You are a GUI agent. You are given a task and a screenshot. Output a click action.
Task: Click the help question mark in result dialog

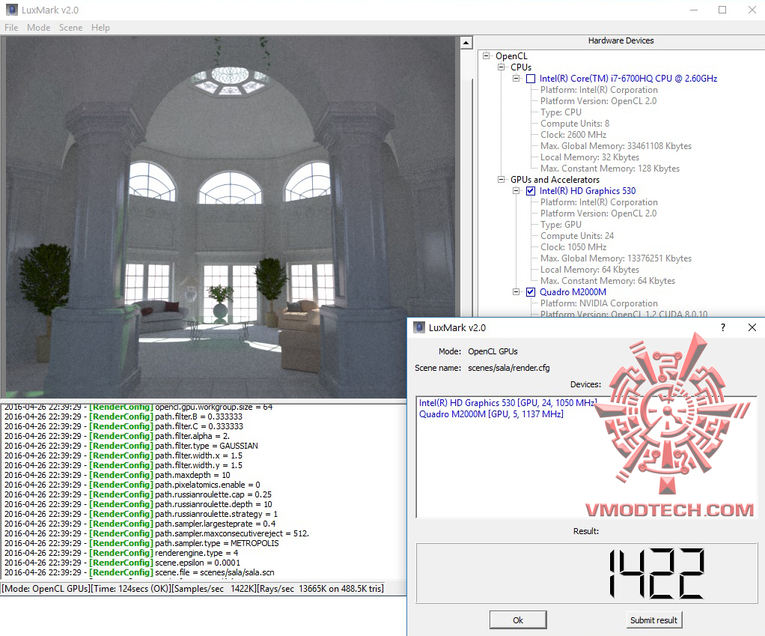pyautogui.click(x=723, y=327)
